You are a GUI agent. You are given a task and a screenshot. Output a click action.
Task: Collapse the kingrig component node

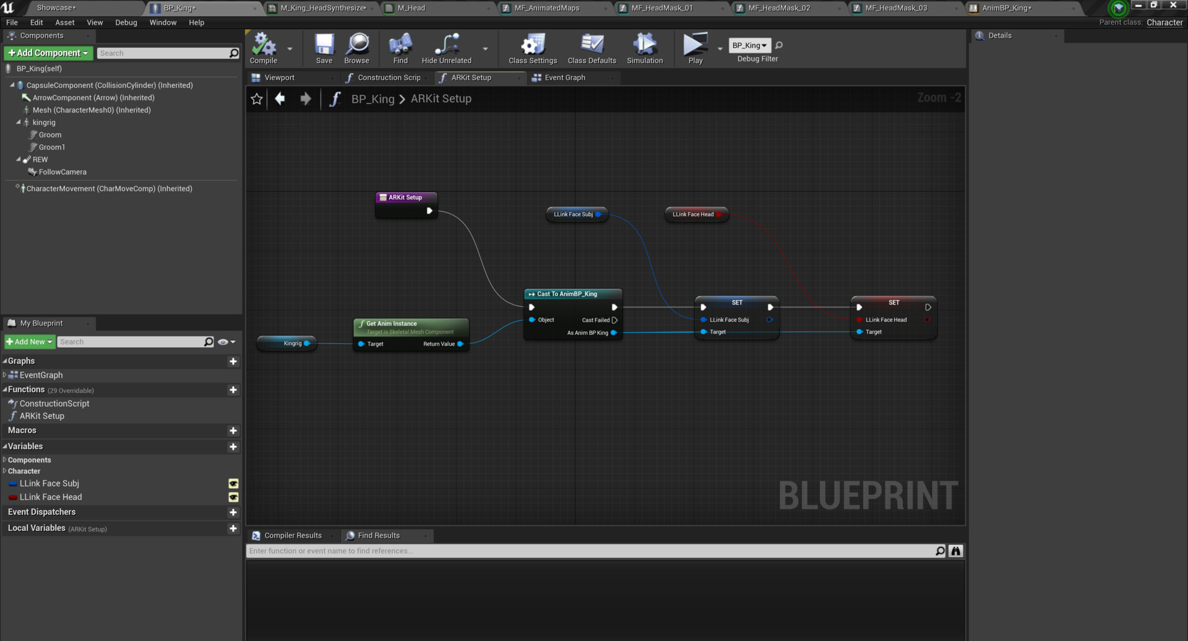click(x=19, y=123)
